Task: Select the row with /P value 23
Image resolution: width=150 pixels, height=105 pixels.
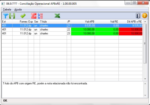Action: click(x=72, y=33)
